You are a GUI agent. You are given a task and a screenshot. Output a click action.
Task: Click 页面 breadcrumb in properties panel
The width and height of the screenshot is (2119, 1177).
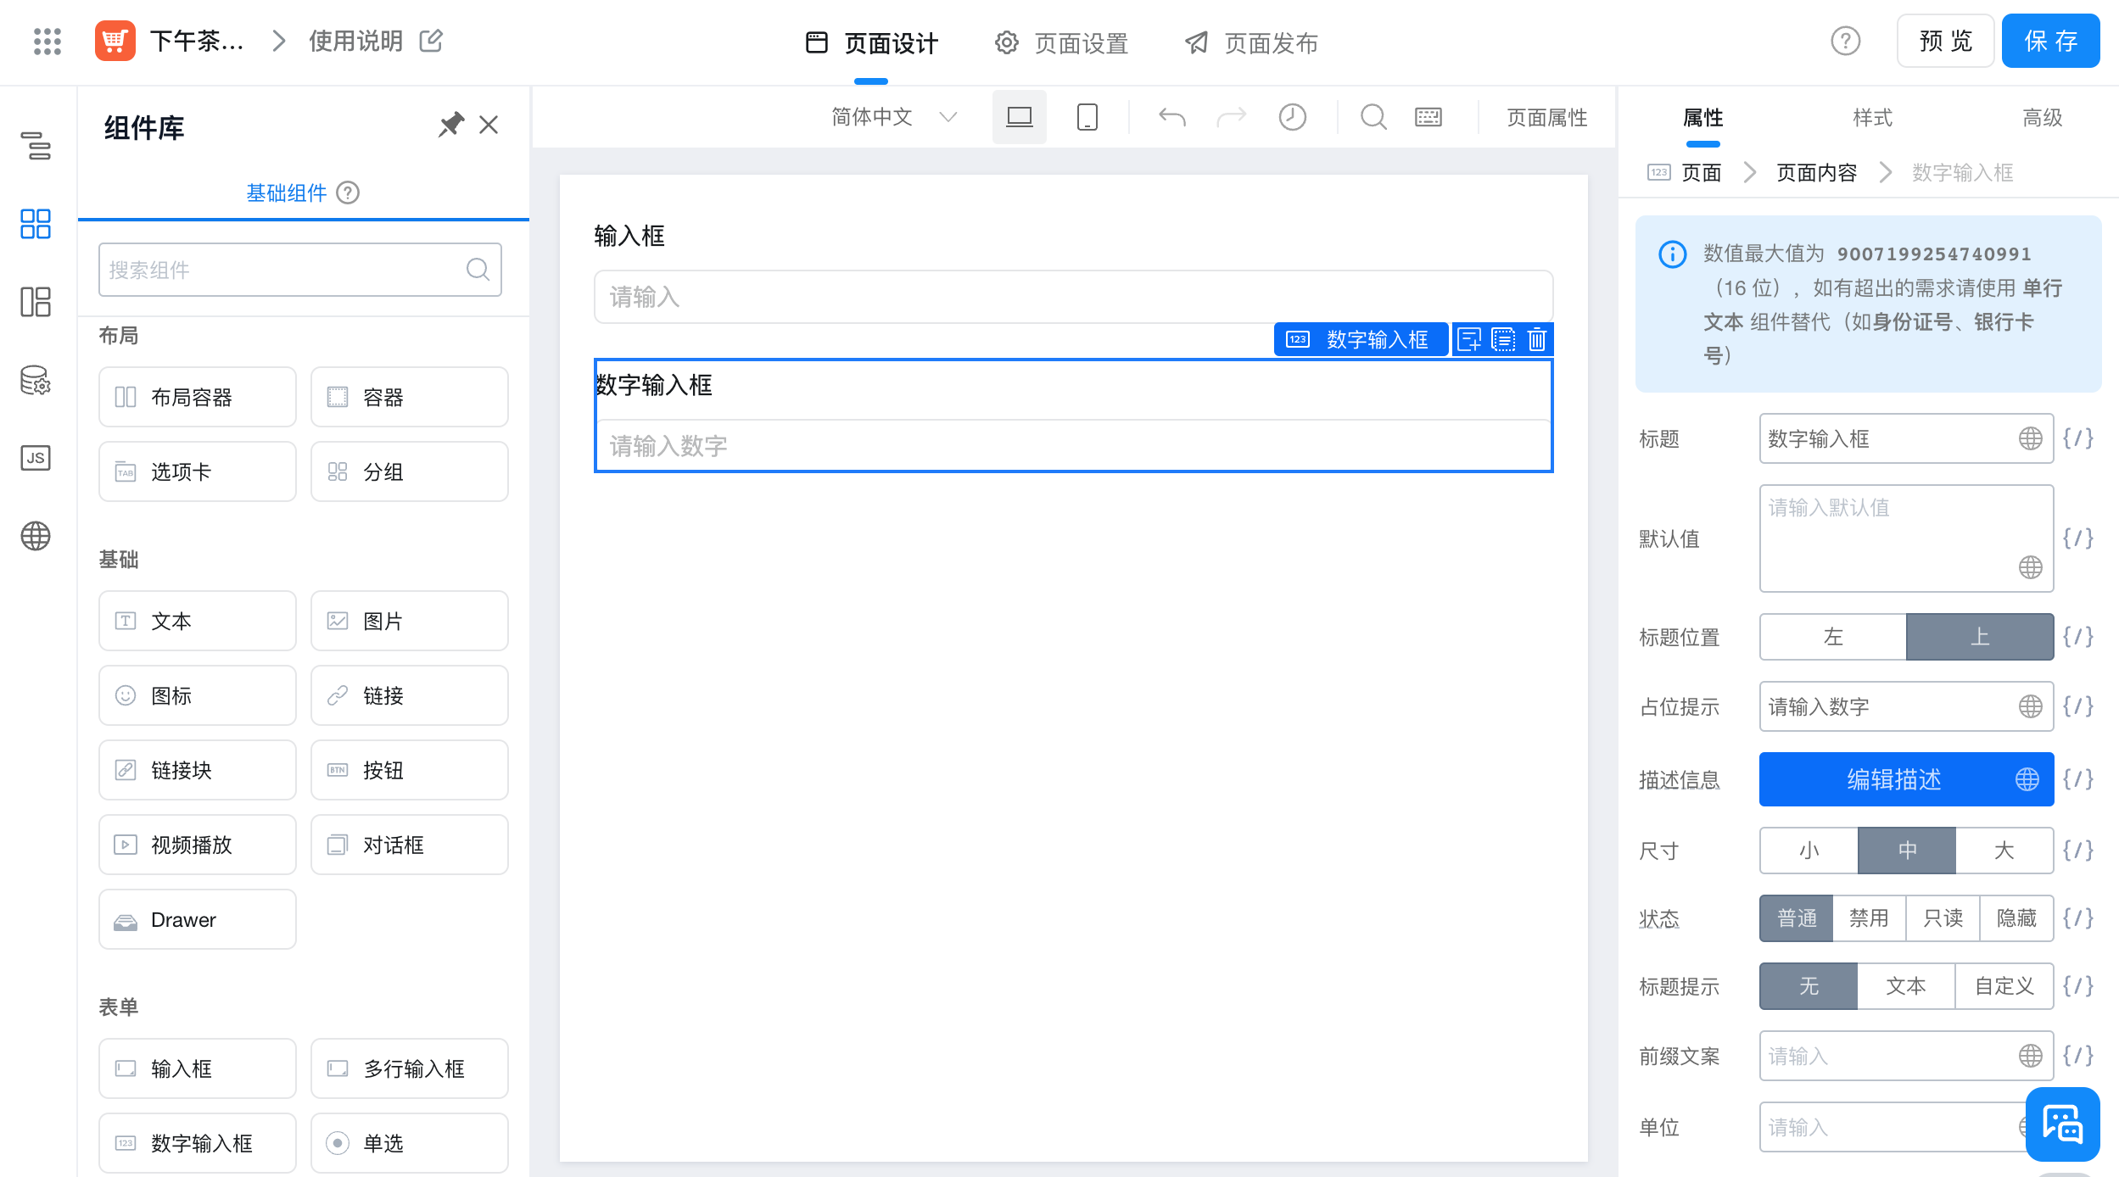1702,173
